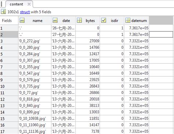Click the abc icon in name header
Image resolution: width=174 pixels, height=134 pixels.
22,21
